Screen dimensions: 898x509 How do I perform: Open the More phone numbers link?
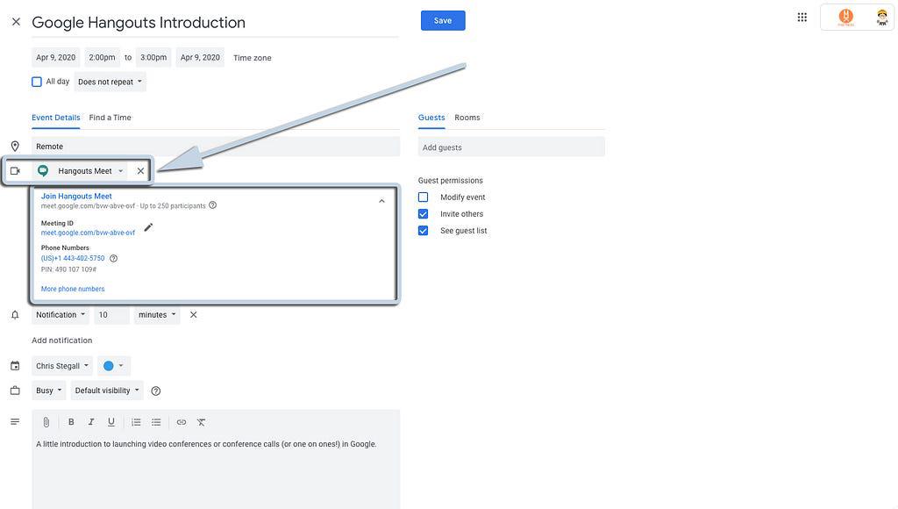pos(73,289)
